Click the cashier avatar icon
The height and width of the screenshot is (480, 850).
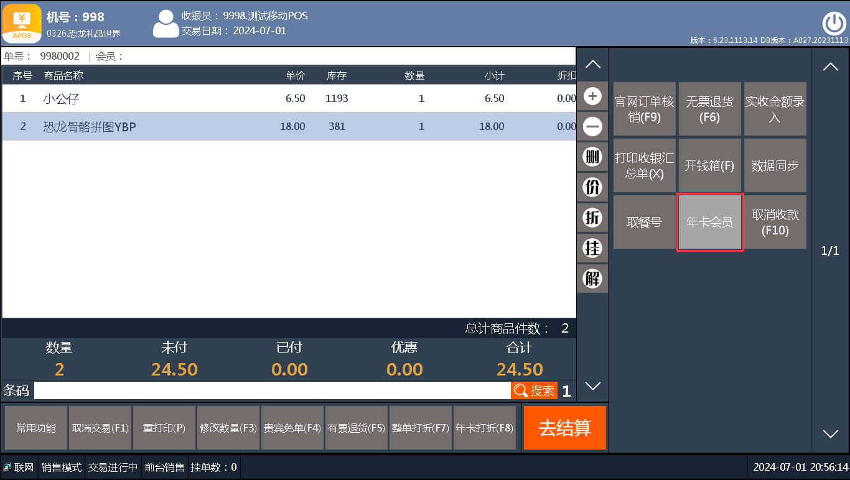[166, 24]
